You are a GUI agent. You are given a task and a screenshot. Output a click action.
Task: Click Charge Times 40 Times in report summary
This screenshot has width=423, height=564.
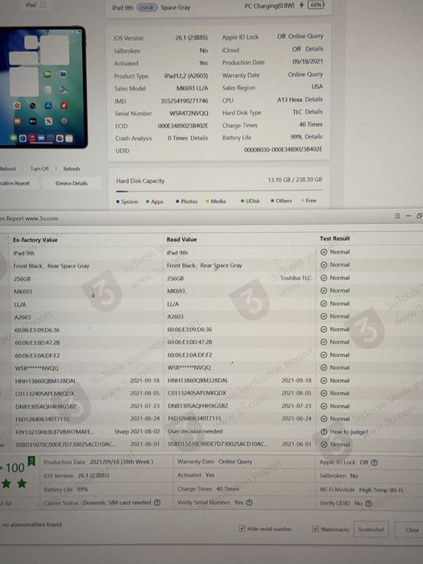coord(208,489)
